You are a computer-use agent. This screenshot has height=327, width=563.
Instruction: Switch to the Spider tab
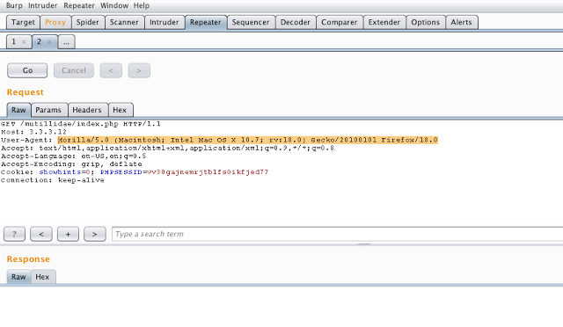88,22
